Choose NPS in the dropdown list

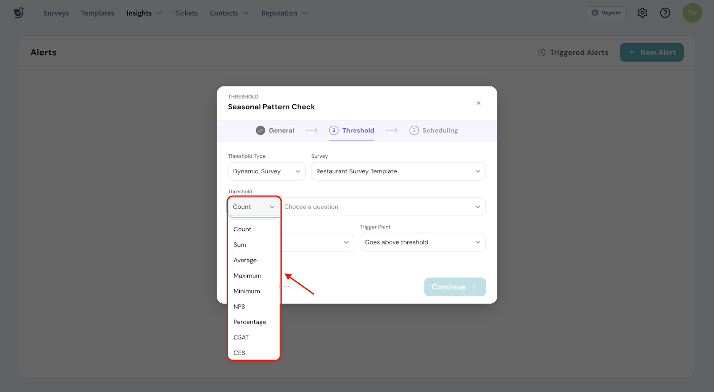tap(239, 306)
